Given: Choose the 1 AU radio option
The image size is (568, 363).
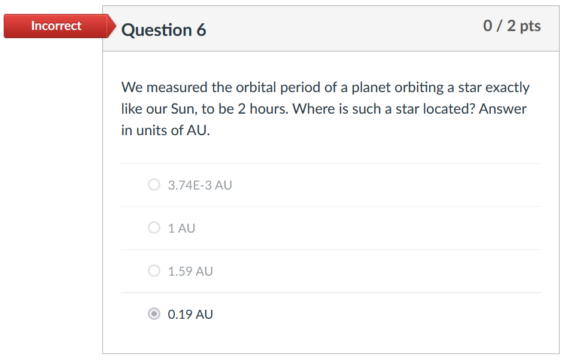Looking at the screenshot, I should 154,228.
